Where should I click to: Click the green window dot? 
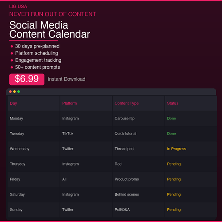point(19,91)
